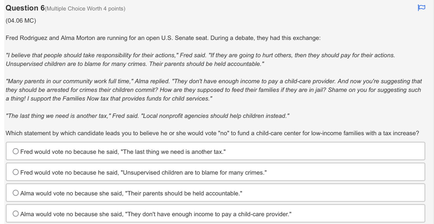
Task: Pick radio for 'Their parents should be held accountable'
Action: (16, 193)
